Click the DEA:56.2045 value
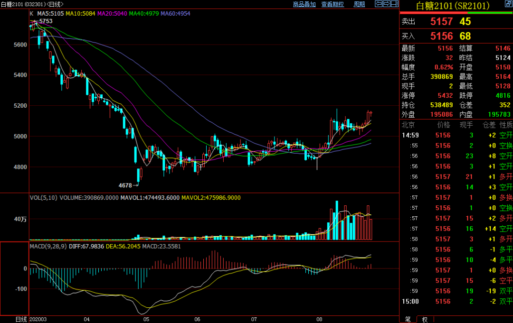The image size is (513, 323). [123, 246]
